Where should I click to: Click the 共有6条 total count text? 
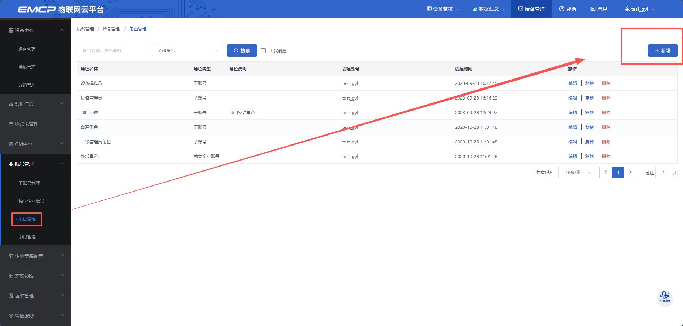coord(544,173)
